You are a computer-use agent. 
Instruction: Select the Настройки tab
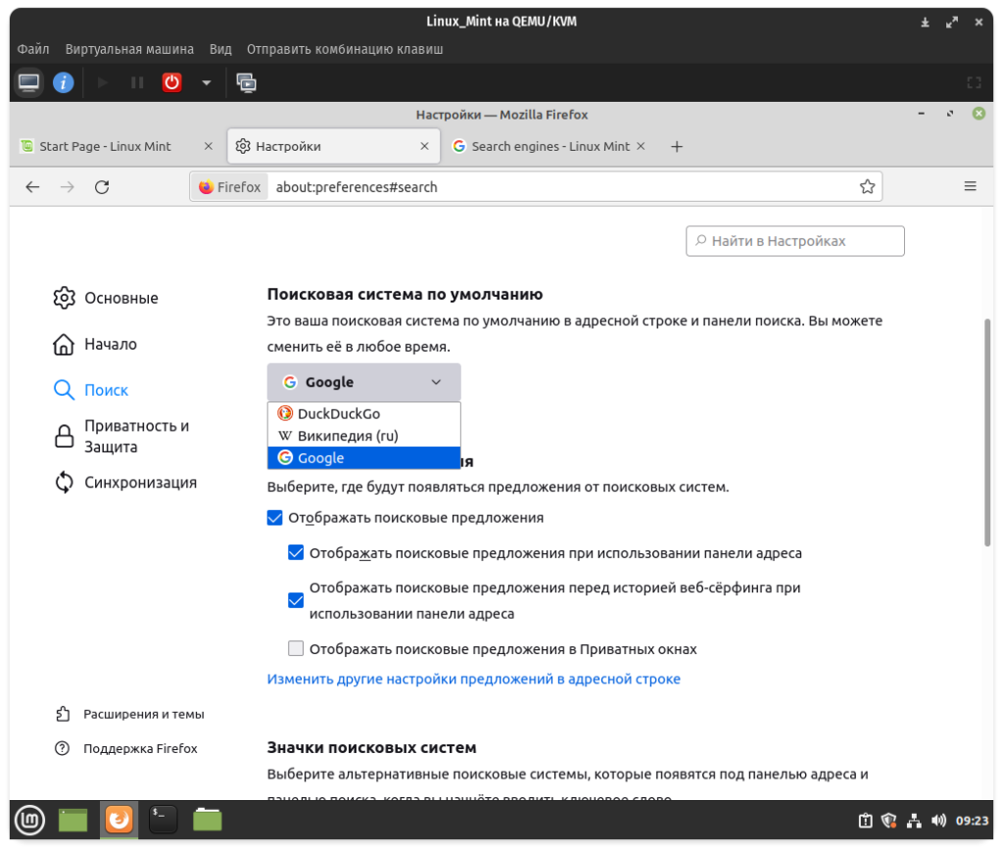[333, 147]
